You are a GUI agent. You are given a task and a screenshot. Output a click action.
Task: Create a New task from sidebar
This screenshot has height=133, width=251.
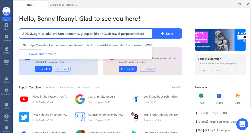6,27
